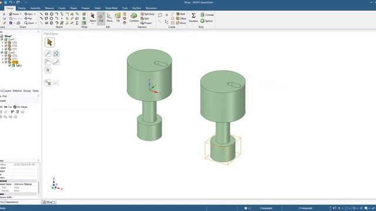Activate the Move tool

[x=109, y=18]
